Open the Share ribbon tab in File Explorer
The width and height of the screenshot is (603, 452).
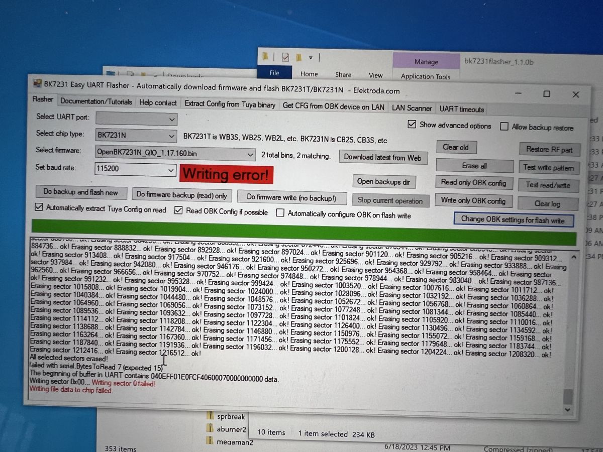pos(343,74)
